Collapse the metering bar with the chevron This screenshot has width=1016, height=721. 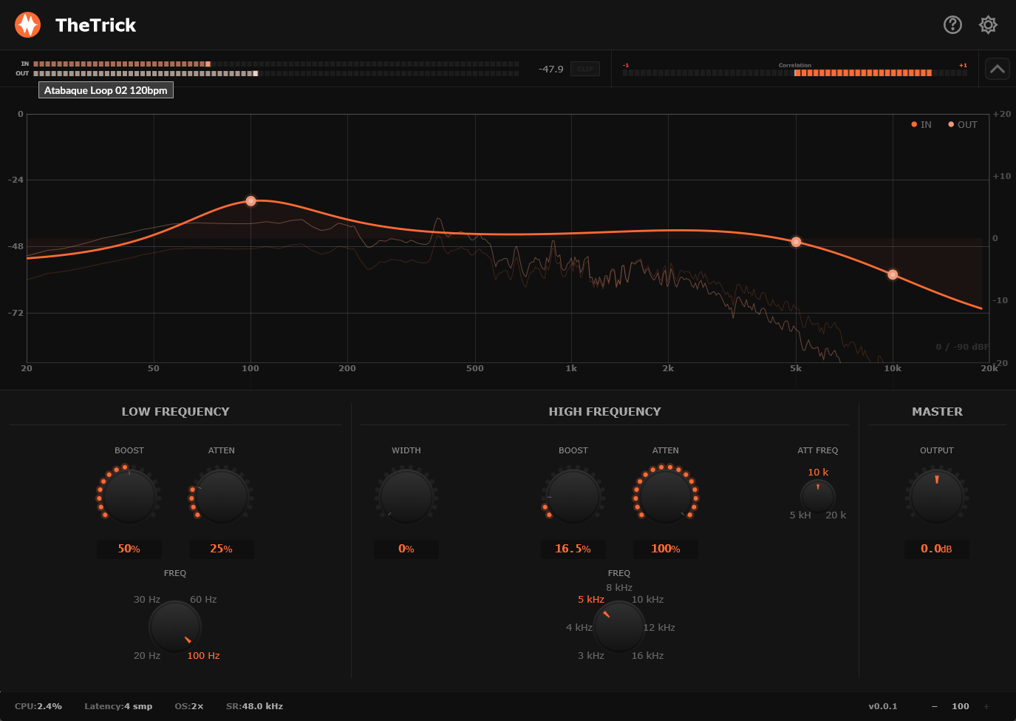(997, 68)
